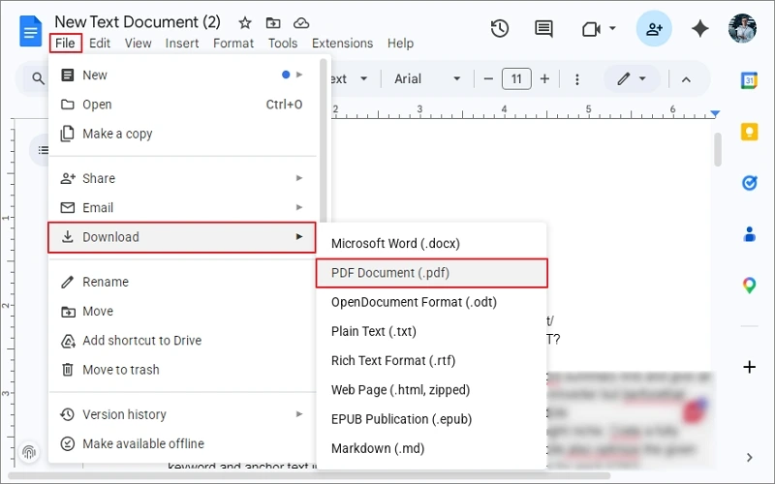Select Make a copy
This screenshot has height=484, width=775.
pos(182,134)
